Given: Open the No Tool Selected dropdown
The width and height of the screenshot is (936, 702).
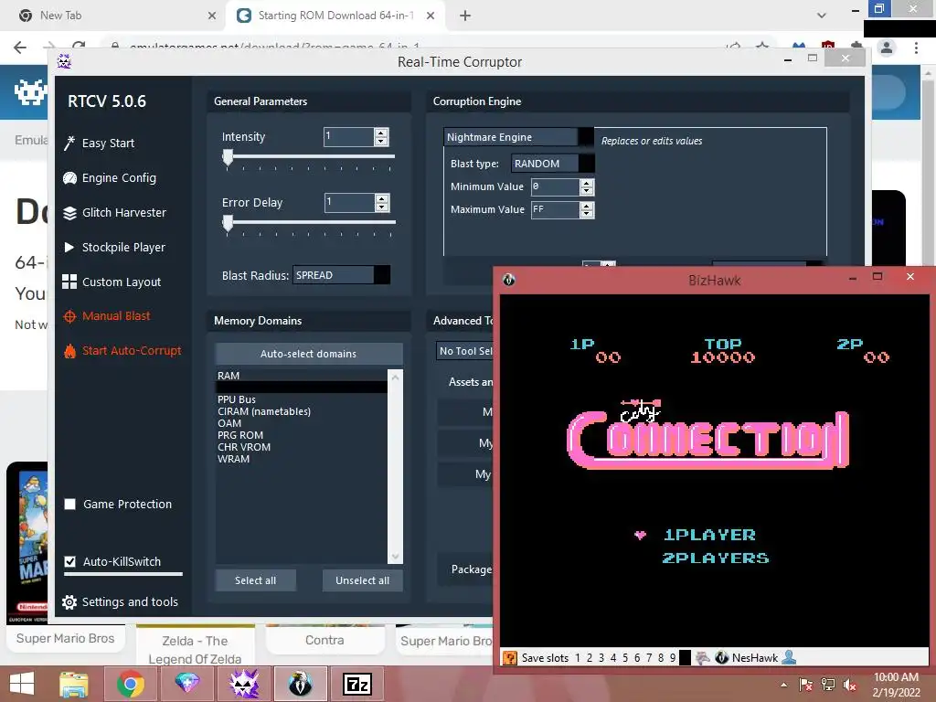Looking at the screenshot, I should (x=465, y=351).
